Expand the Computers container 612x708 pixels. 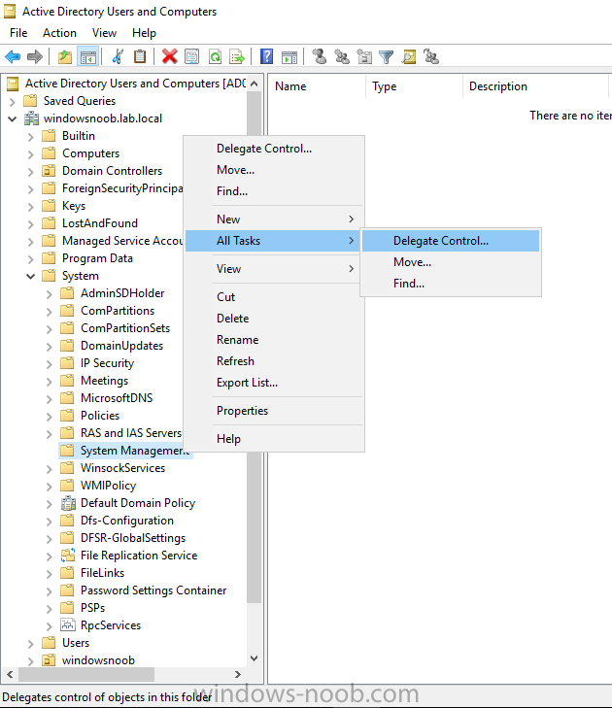31,154
